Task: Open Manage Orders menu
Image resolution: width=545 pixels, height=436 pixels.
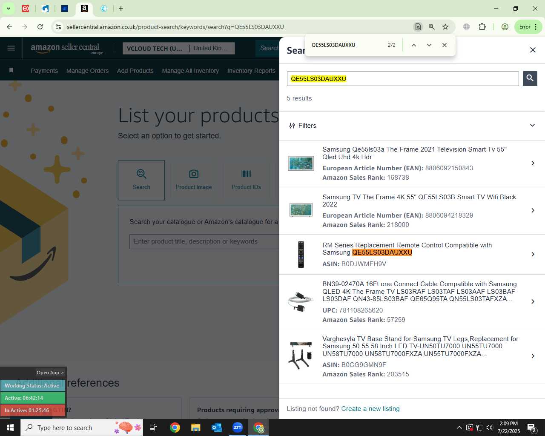Action: [x=87, y=71]
